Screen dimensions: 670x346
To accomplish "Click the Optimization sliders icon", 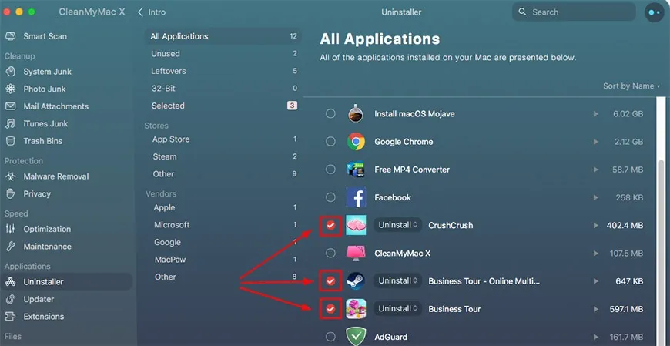I will click(x=11, y=229).
